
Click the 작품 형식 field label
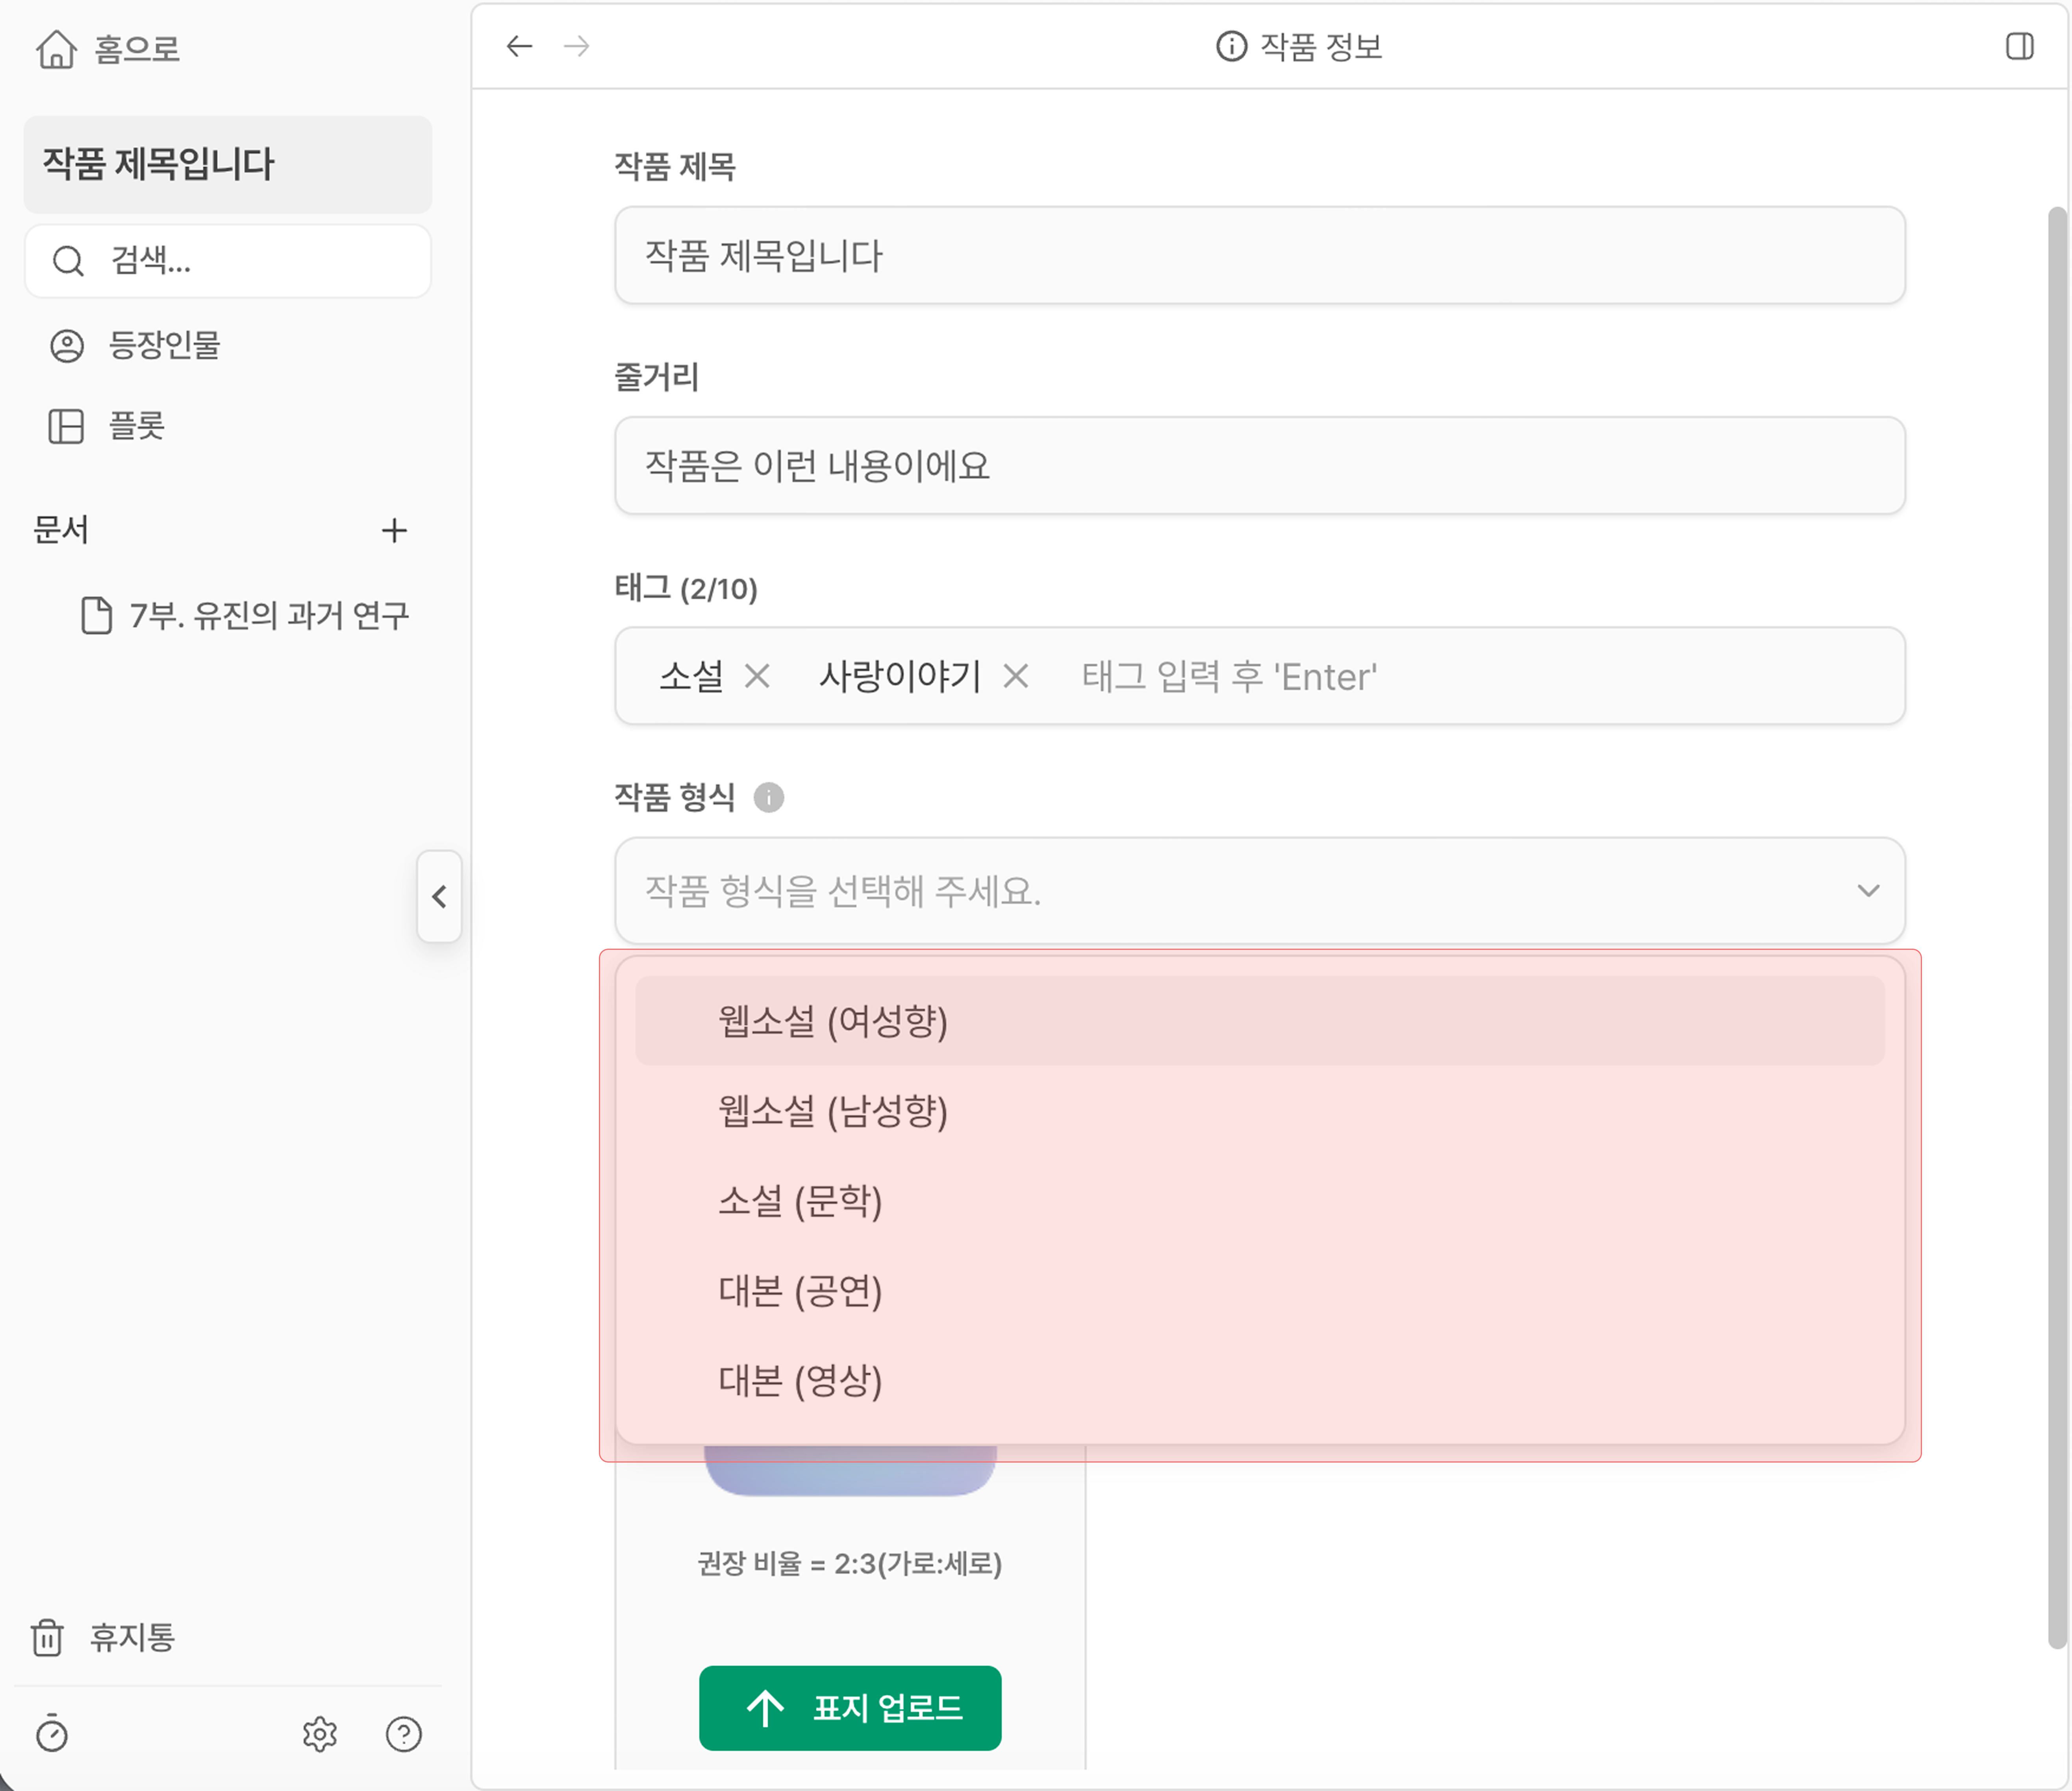675,797
